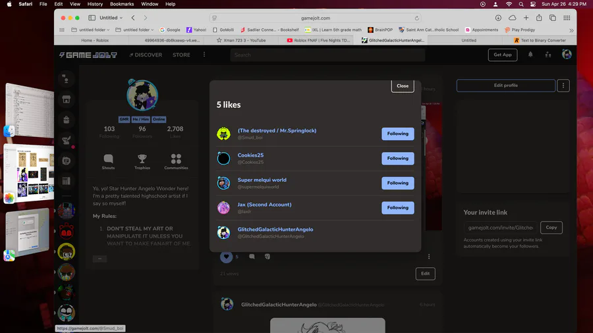Click the Game Jolt logo
Viewport: 593px width, 333px height.
[88, 55]
